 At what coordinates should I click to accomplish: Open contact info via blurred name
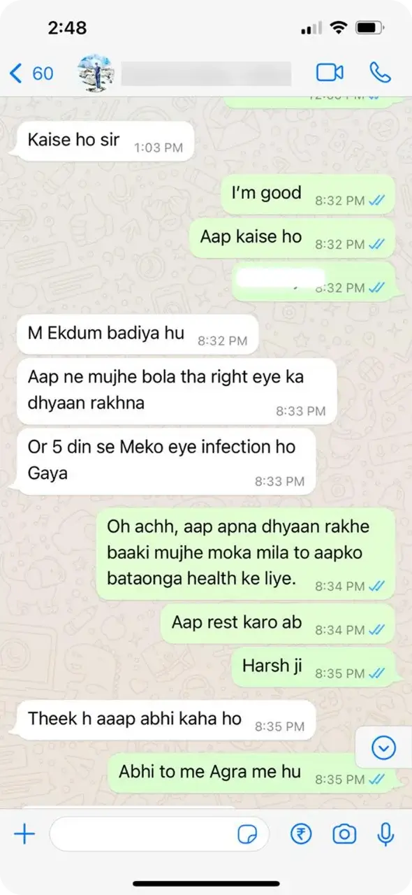pos(206,73)
